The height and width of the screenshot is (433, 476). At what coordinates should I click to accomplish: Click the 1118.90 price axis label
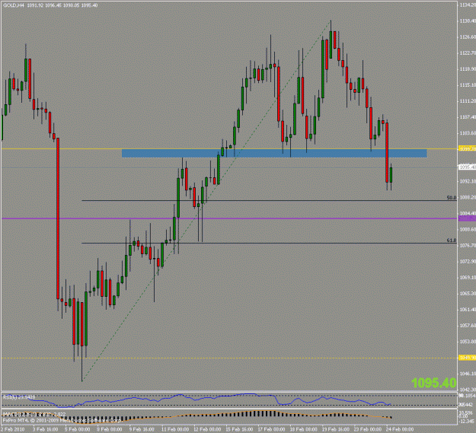468,69
